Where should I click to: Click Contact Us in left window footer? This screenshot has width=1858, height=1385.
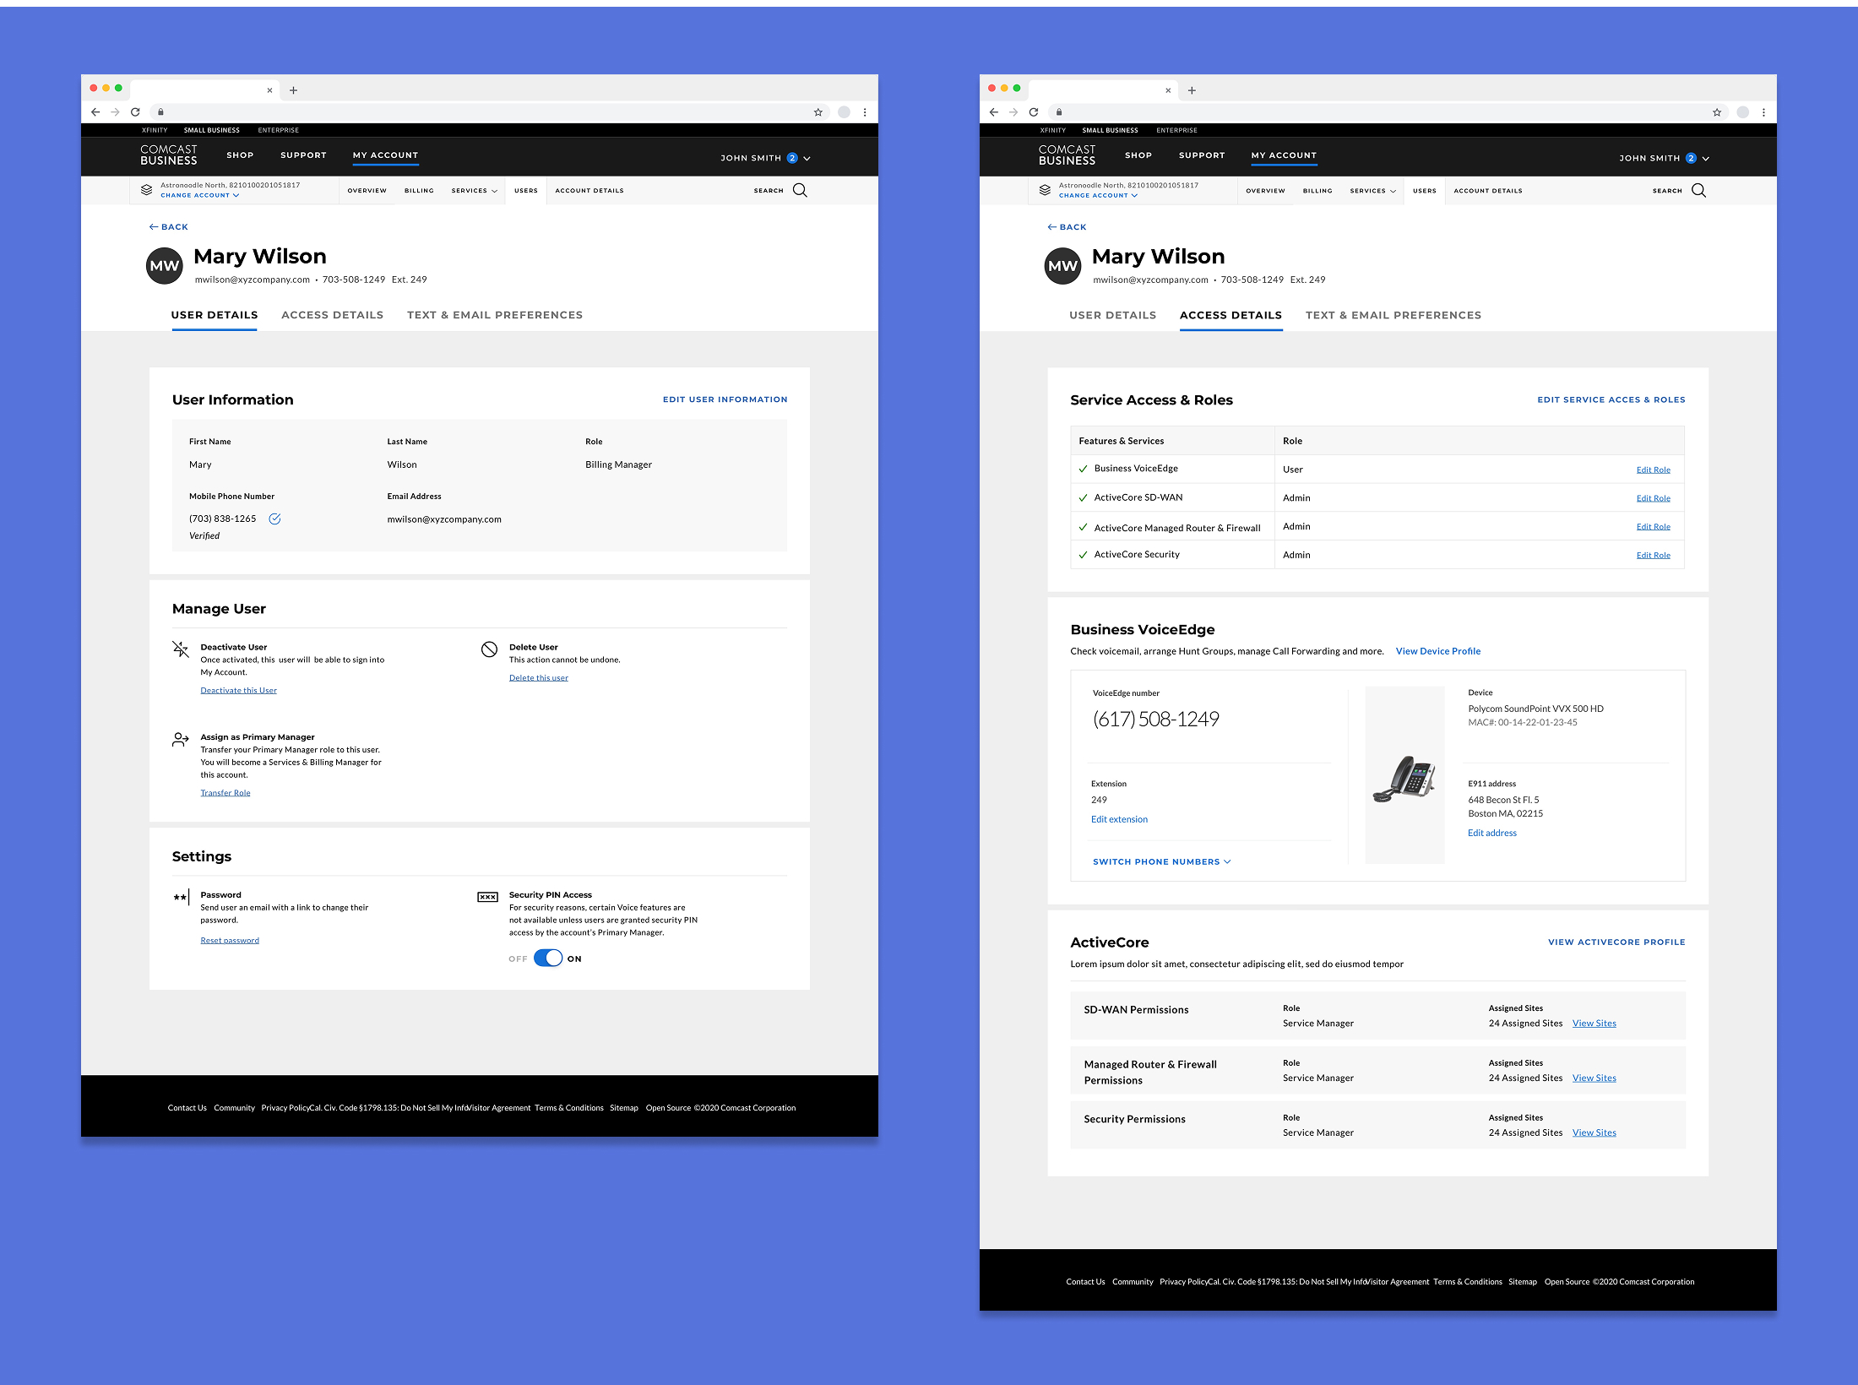tap(187, 1108)
